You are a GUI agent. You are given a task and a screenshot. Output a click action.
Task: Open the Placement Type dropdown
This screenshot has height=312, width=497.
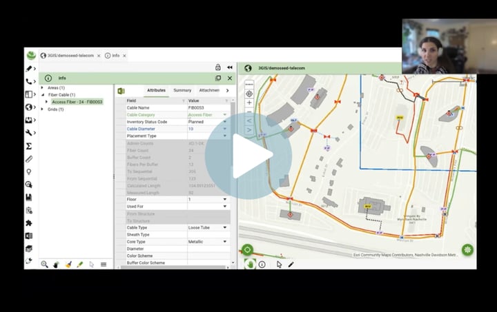[225, 136]
